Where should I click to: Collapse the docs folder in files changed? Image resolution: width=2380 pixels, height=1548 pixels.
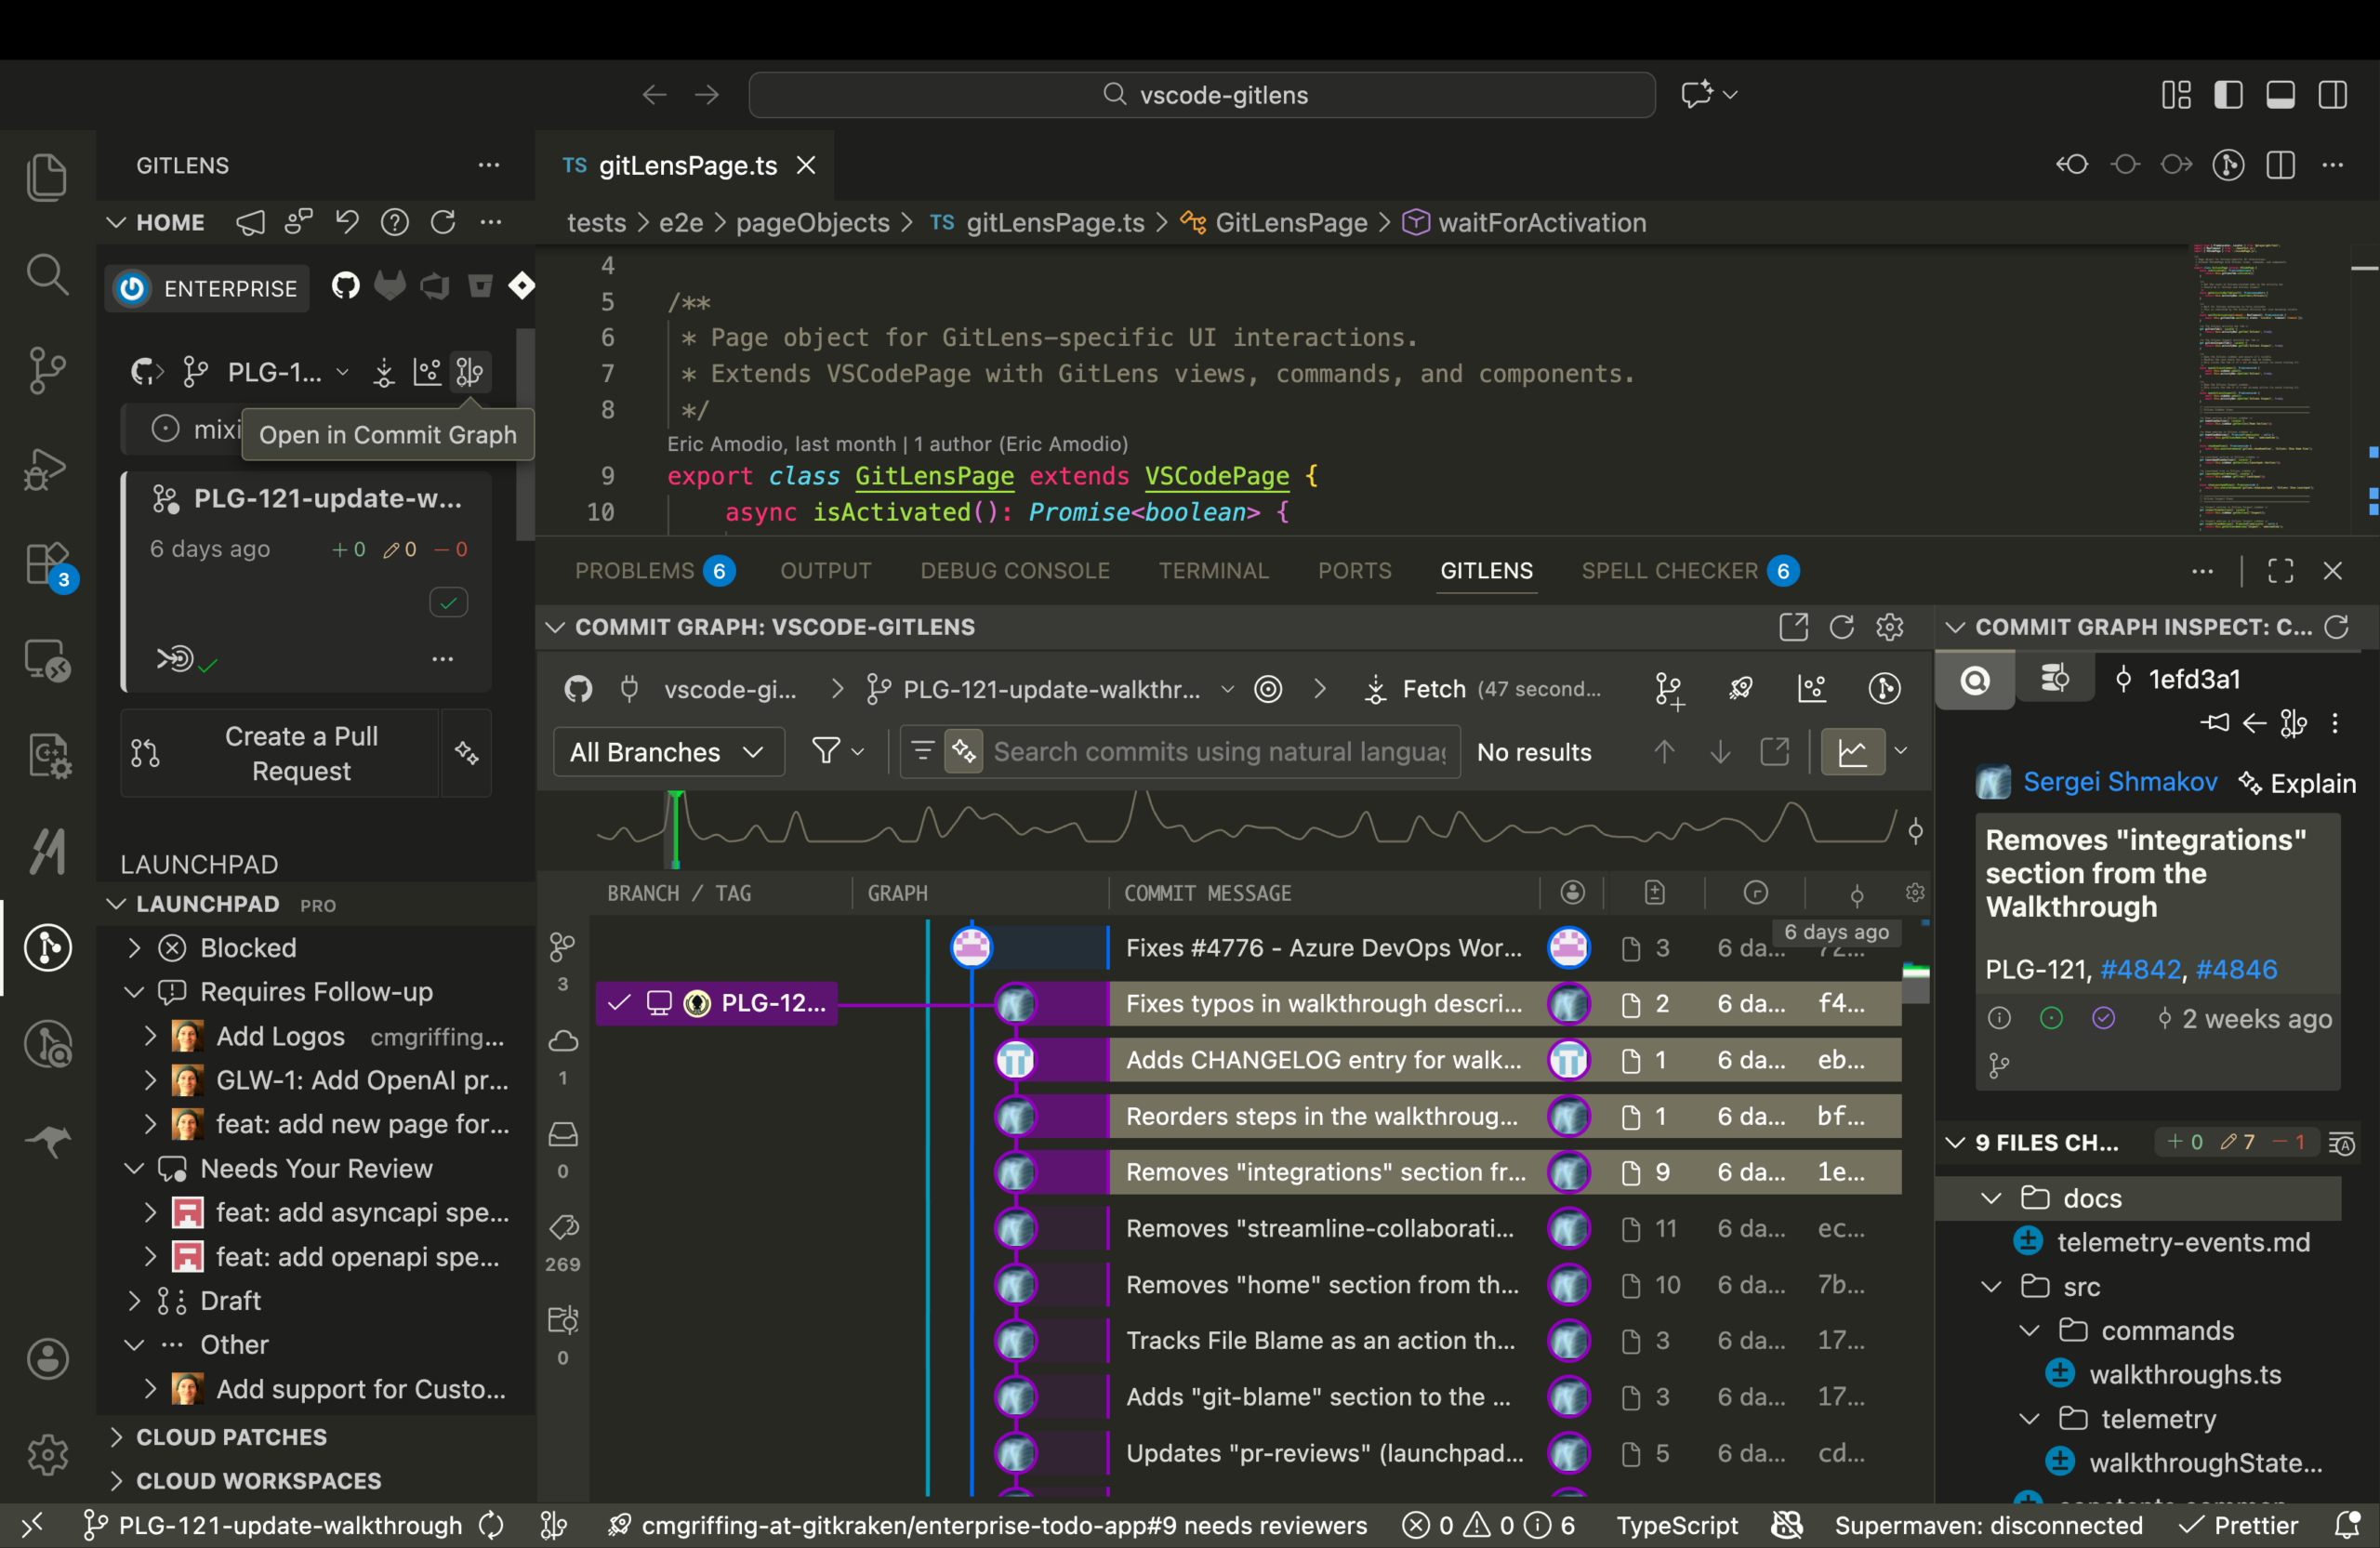tap(1990, 1198)
